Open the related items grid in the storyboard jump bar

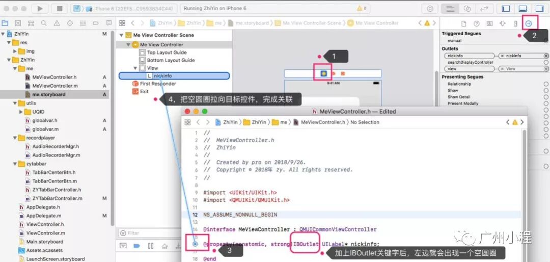coord(122,23)
